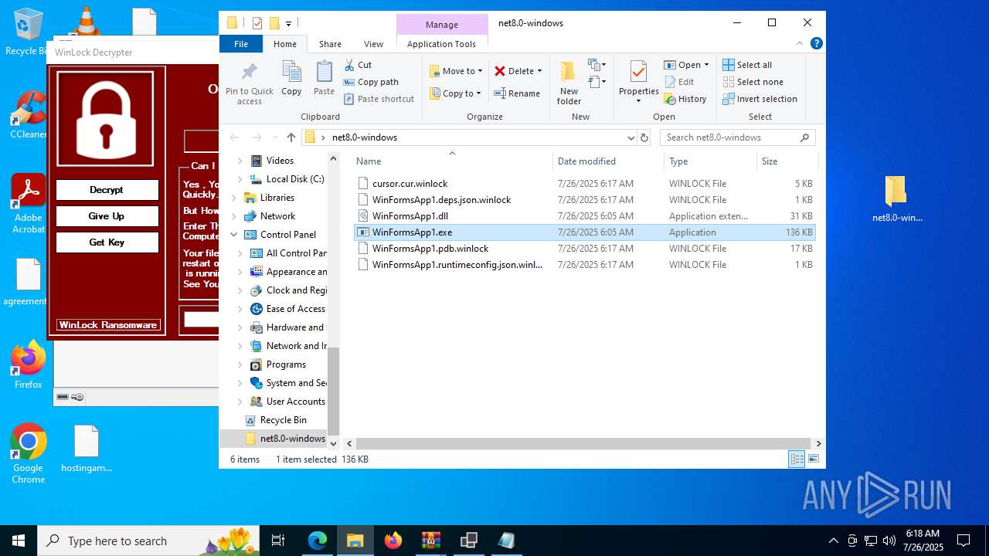The height and width of the screenshot is (556, 989).
Task: Open CCleaner desktop shortcut
Action: (28, 114)
